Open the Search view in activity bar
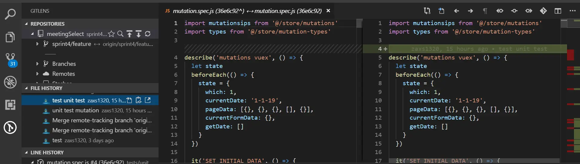The image size is (580, 164). [x=10, y=14]
